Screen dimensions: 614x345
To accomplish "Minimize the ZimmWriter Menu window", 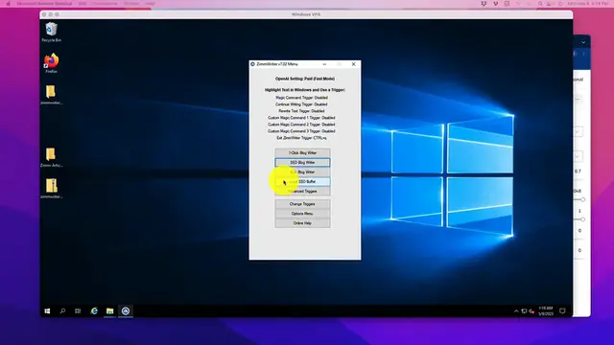I will (x=324, y=64).
